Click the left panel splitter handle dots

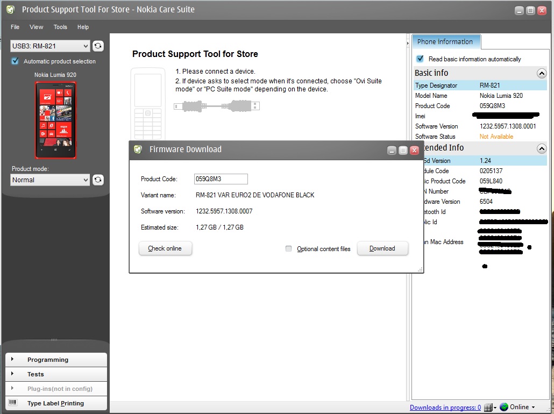tap(54, 340)
